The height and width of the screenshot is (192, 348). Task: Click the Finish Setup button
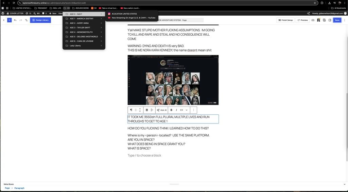285,20
